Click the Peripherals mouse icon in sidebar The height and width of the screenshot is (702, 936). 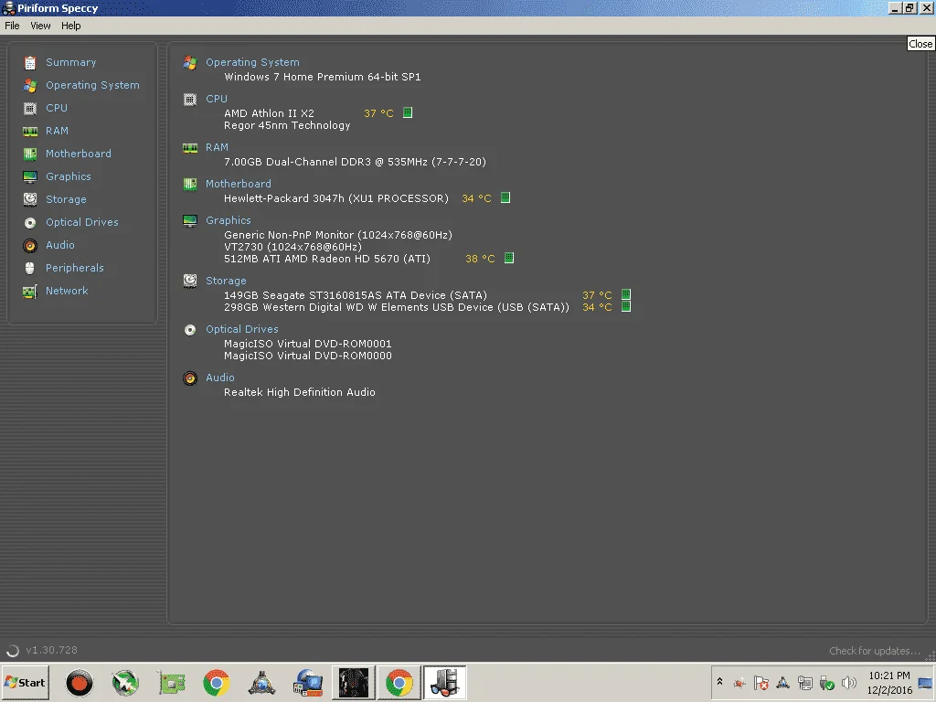pos(30,268)
